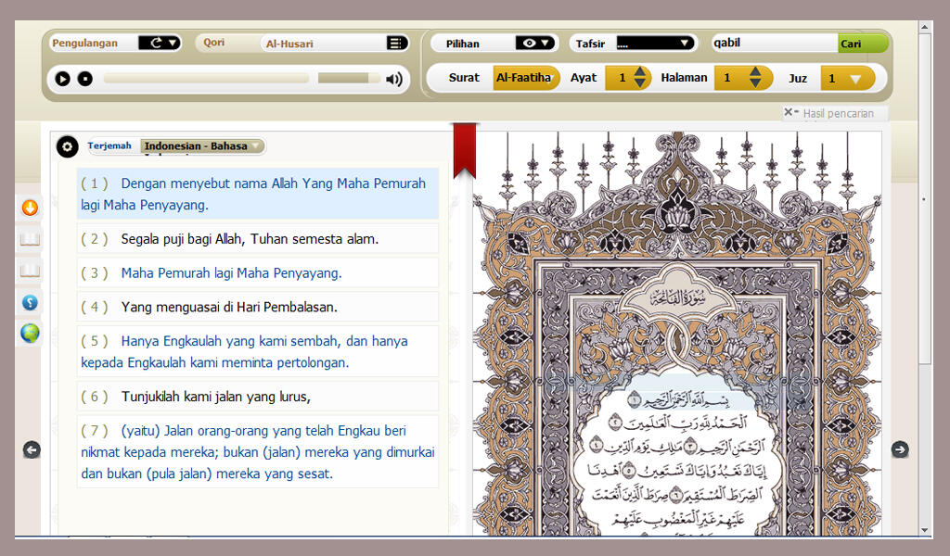Click the blue round sidebar icon
Screen dimensions: 950x556
(x=30, y=302)
